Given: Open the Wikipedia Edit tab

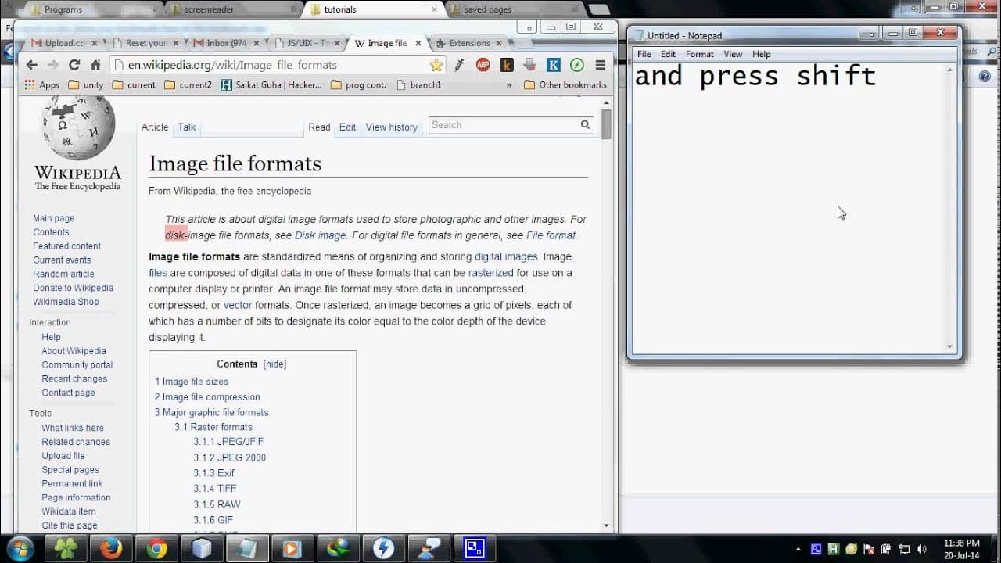Looking at the screenshot, I should [x=347, y=127].
